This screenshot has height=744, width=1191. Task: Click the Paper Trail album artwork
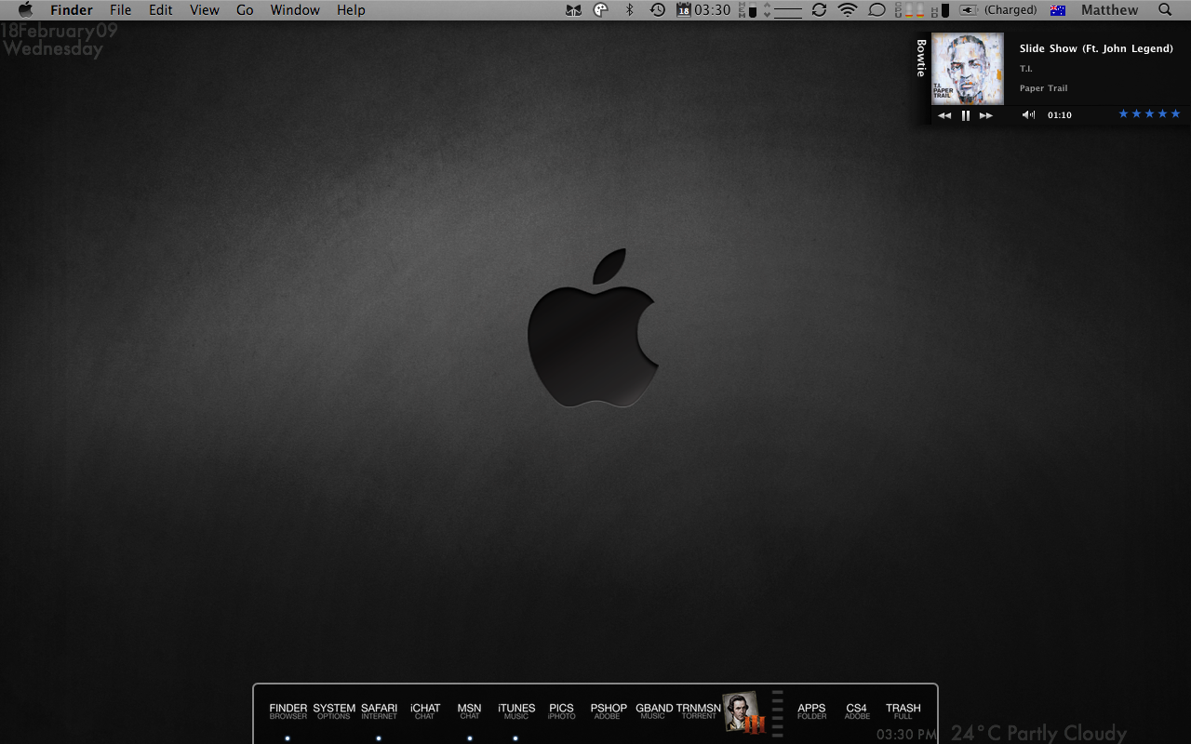(x=968, y=69)
